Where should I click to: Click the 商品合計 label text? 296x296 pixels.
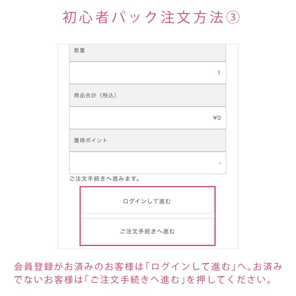coord(86,95)
